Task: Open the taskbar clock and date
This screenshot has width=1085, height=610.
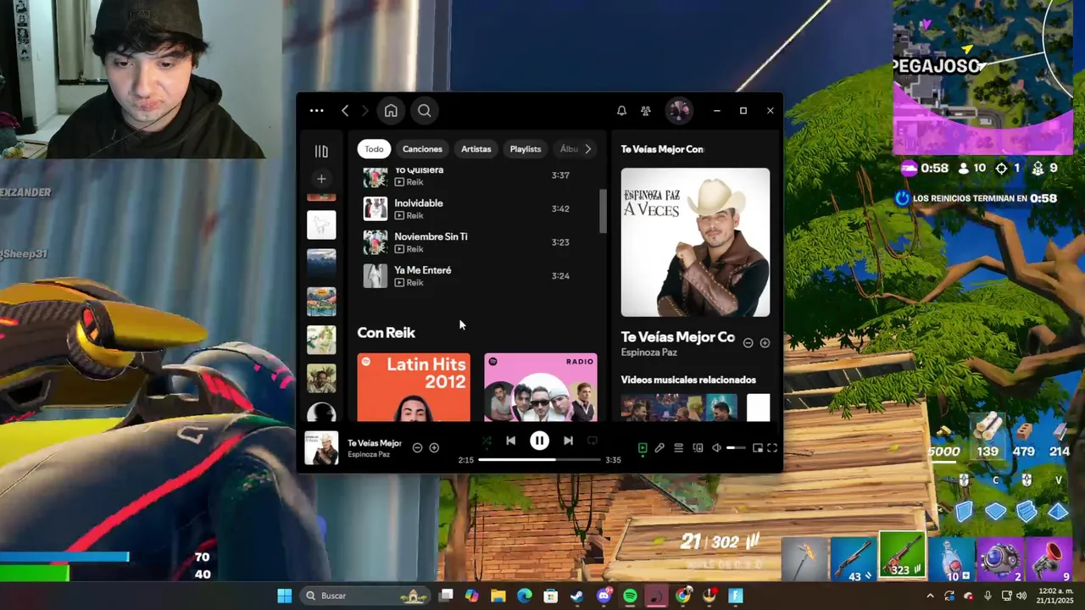Action: pos(1054,596)
